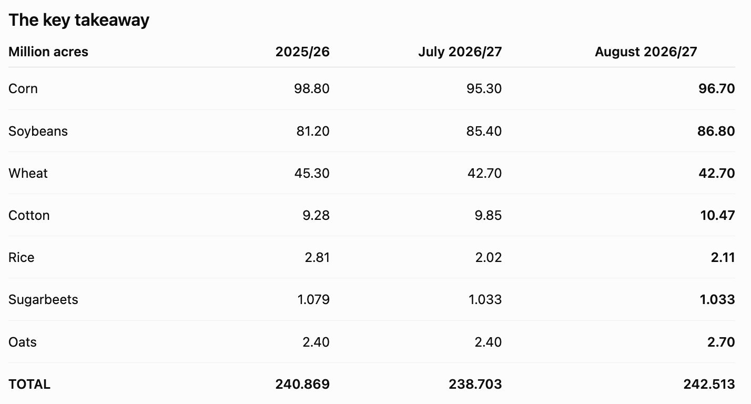
Task: Select the Soybeans row label
Action: (38, 131)
